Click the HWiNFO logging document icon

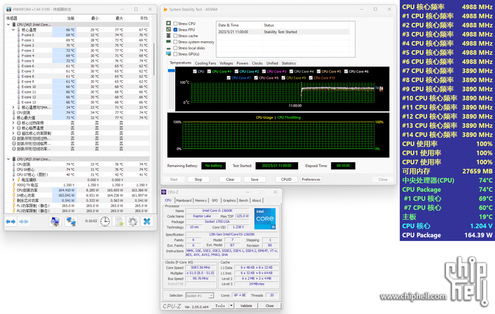pos(119,222)
